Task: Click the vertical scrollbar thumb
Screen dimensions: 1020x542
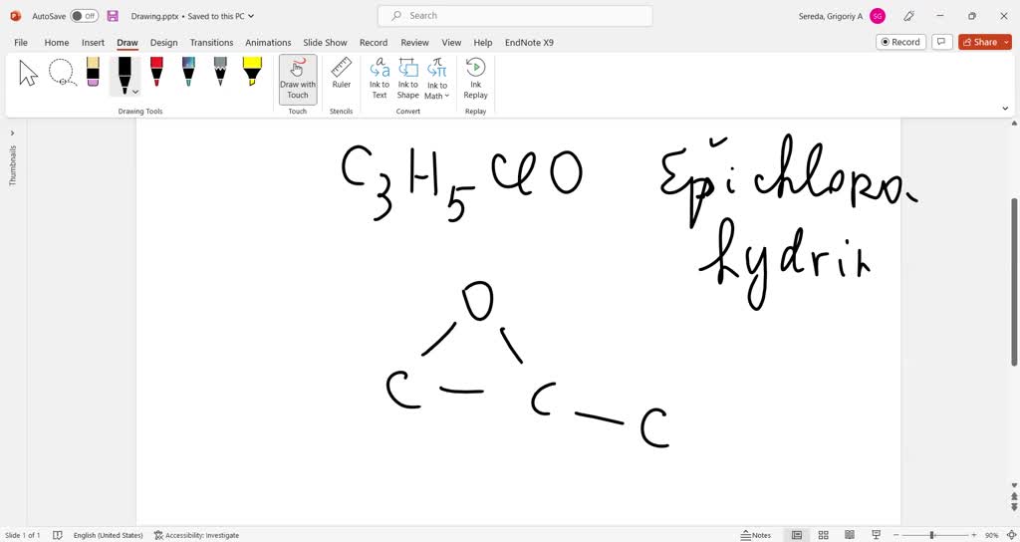Action: 1013,282
